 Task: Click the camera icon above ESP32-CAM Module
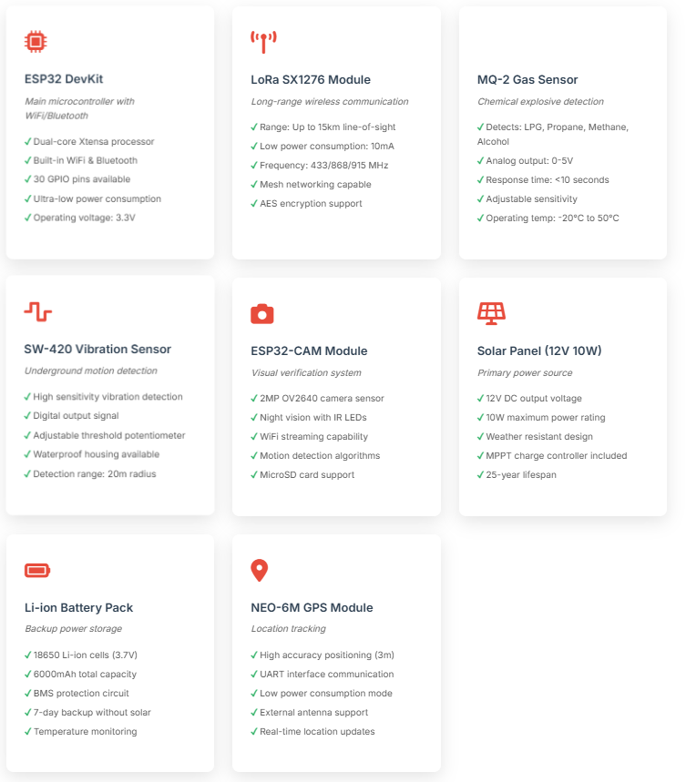tap(262, 314)
